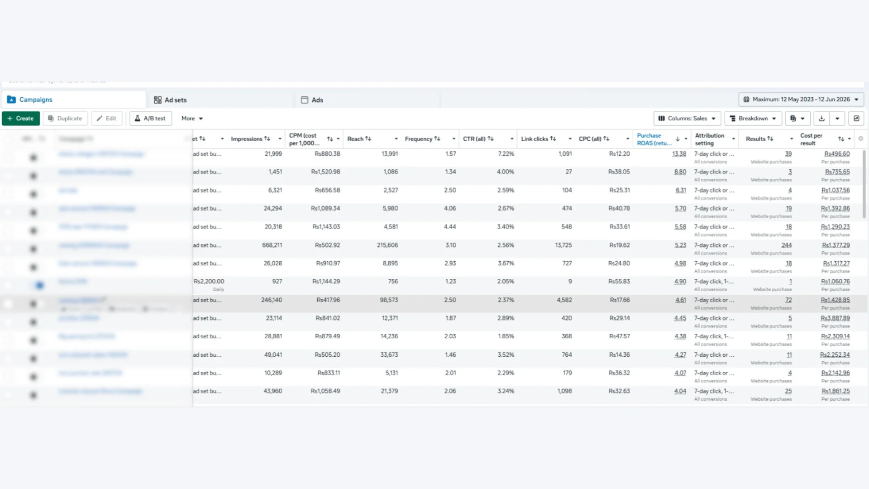Toggle the campaign with Rs2,200.00 daily budget
Screen dimensions: 869x489
pyautogui.click(x=38, y=285)
